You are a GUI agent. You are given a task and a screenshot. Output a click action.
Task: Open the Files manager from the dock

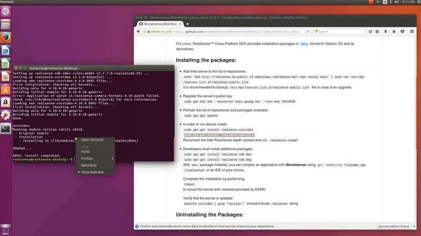pos(6,25)
